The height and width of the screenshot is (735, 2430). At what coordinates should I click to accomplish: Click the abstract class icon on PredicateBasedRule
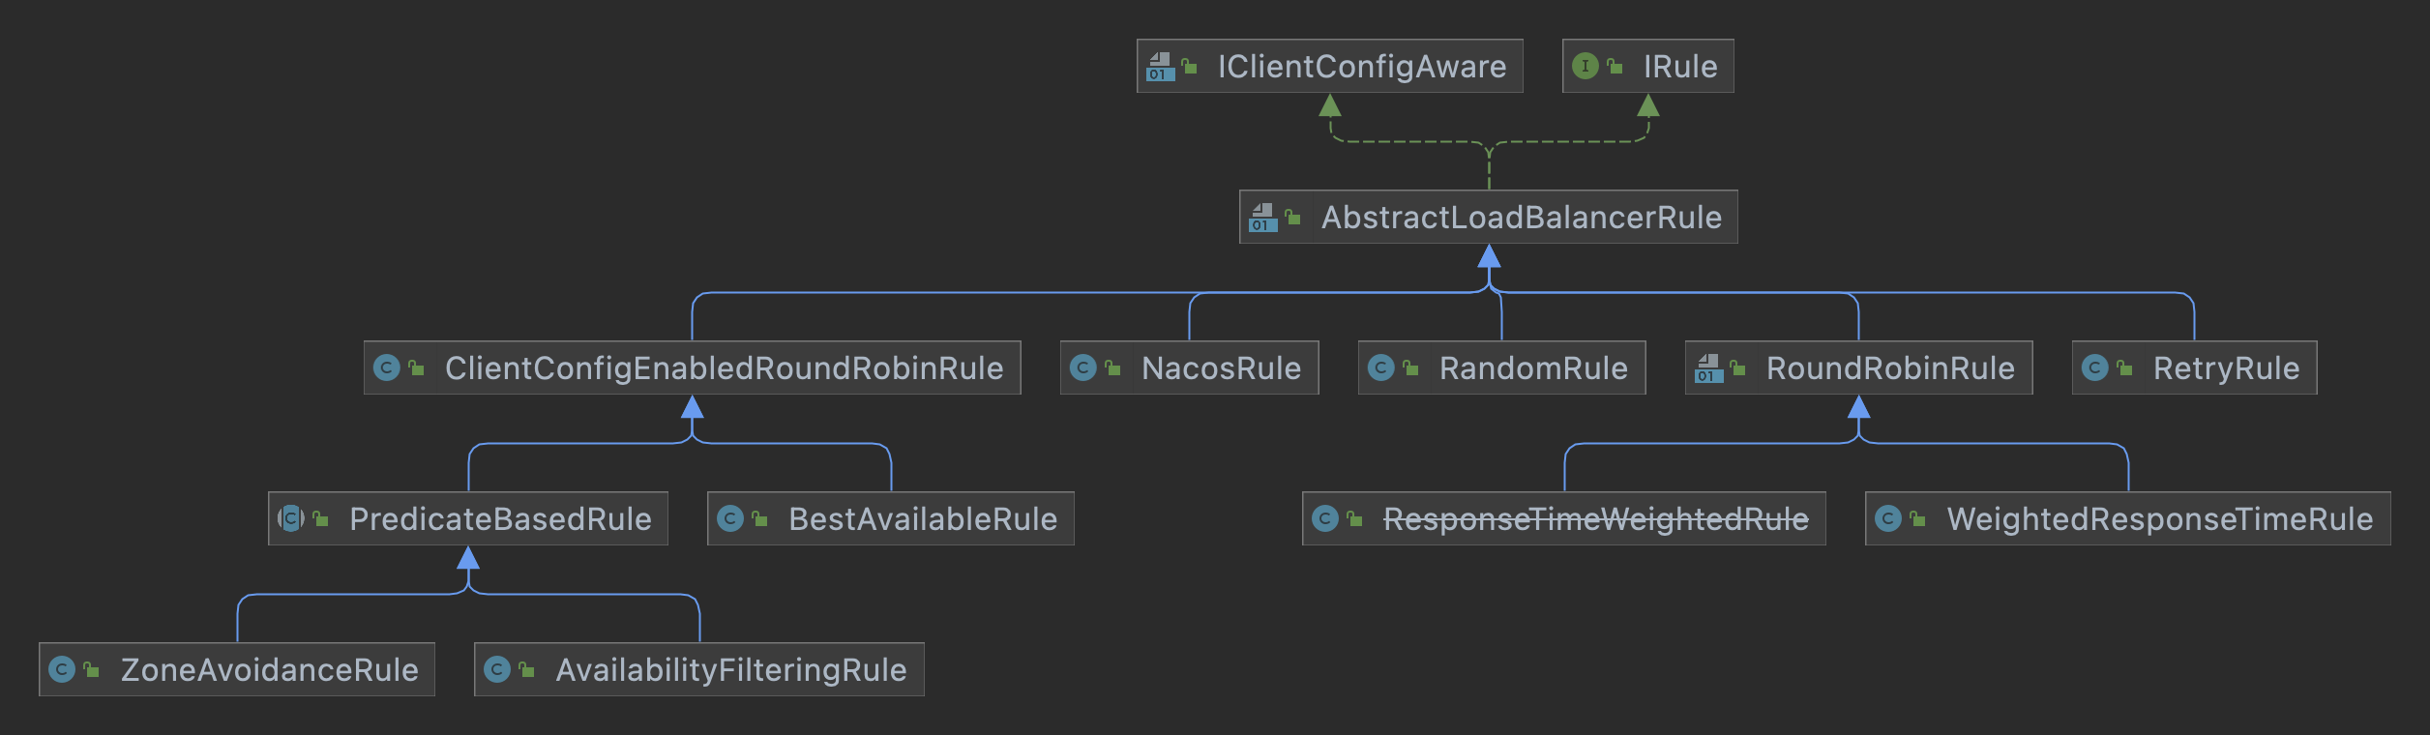291,518
